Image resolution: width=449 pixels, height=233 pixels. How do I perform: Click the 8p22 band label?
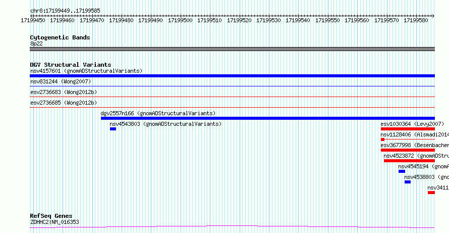tap(36, 43)
